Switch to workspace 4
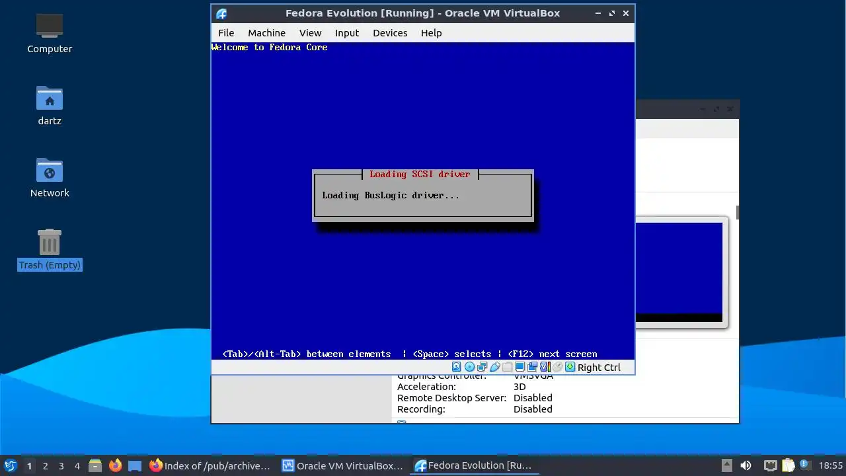The height and width of the screenshot is (476, 846). coord(77,465)
